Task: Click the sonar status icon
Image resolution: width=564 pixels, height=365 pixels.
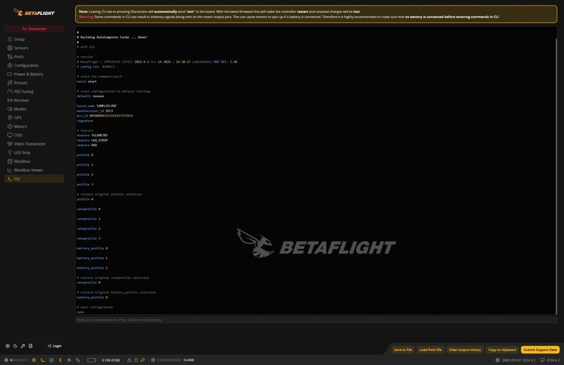Action: (78, 360)
